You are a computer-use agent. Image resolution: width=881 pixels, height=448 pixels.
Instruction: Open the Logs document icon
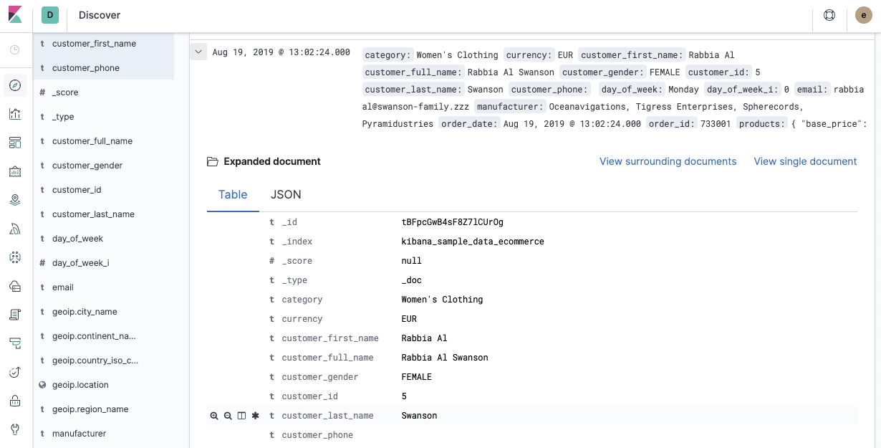click(15, 315)
